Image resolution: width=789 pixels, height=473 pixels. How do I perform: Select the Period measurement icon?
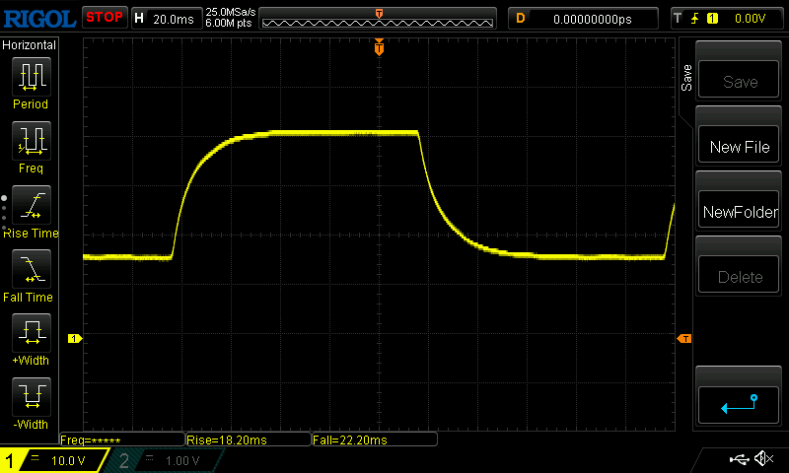[x=32, y=77]
